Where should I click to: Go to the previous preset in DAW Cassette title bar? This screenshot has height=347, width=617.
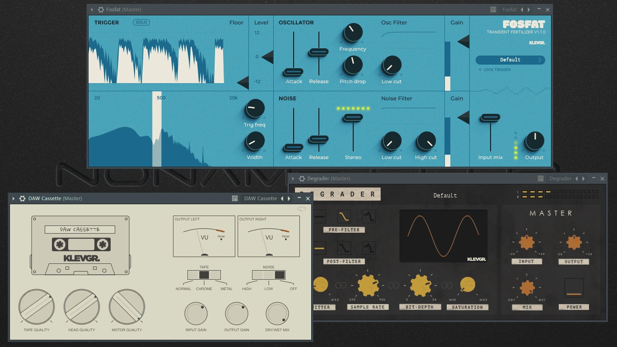(x=282, y=198)
